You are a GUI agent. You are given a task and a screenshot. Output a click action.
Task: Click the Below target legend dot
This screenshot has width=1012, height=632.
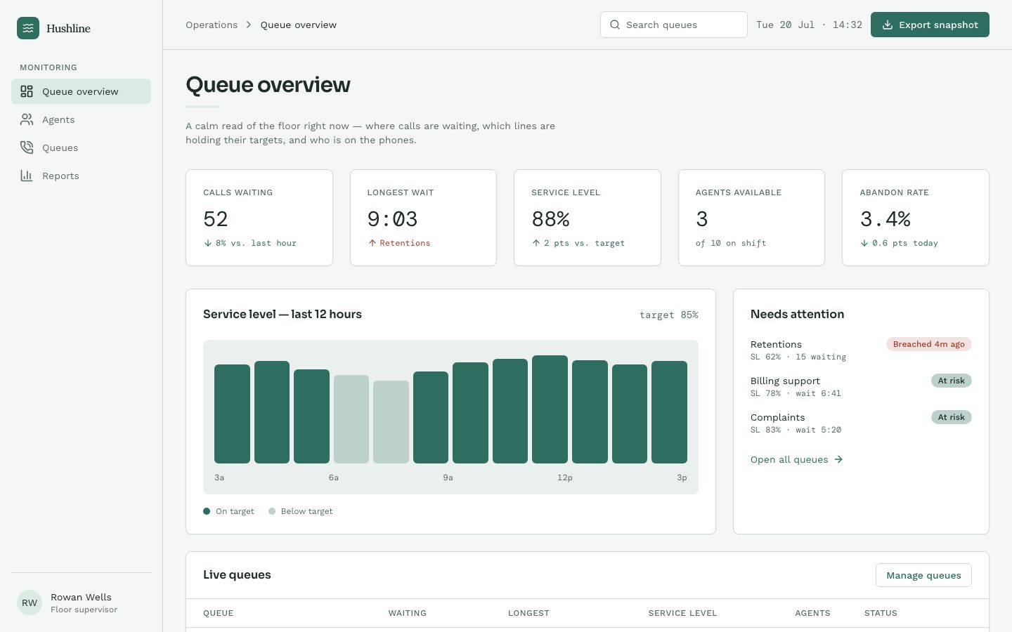pyautogui.click(x=272, y=511)
